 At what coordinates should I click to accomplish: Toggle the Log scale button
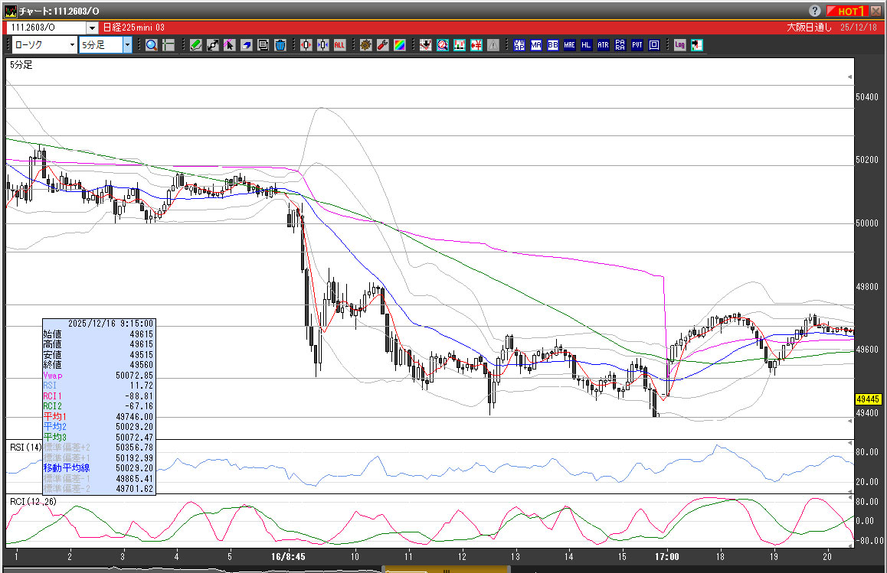679,45
